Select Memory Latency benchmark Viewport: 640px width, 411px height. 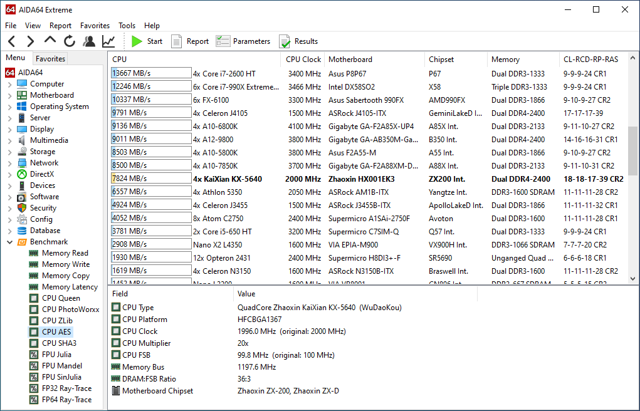(70, 287)
